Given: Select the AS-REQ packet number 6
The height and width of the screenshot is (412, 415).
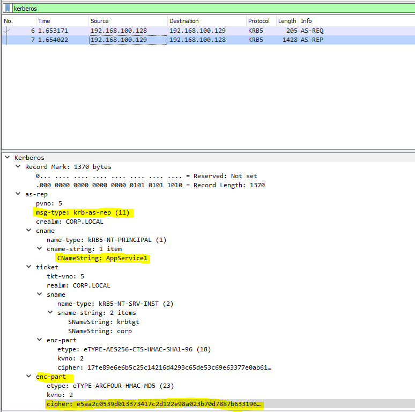Looking at the screenshot, I should click(161, 31).
